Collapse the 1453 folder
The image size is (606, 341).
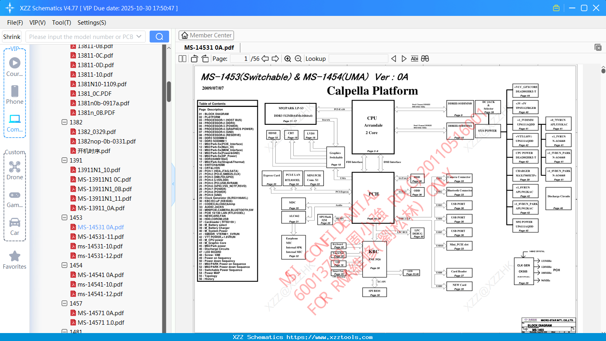pos(64,217)
